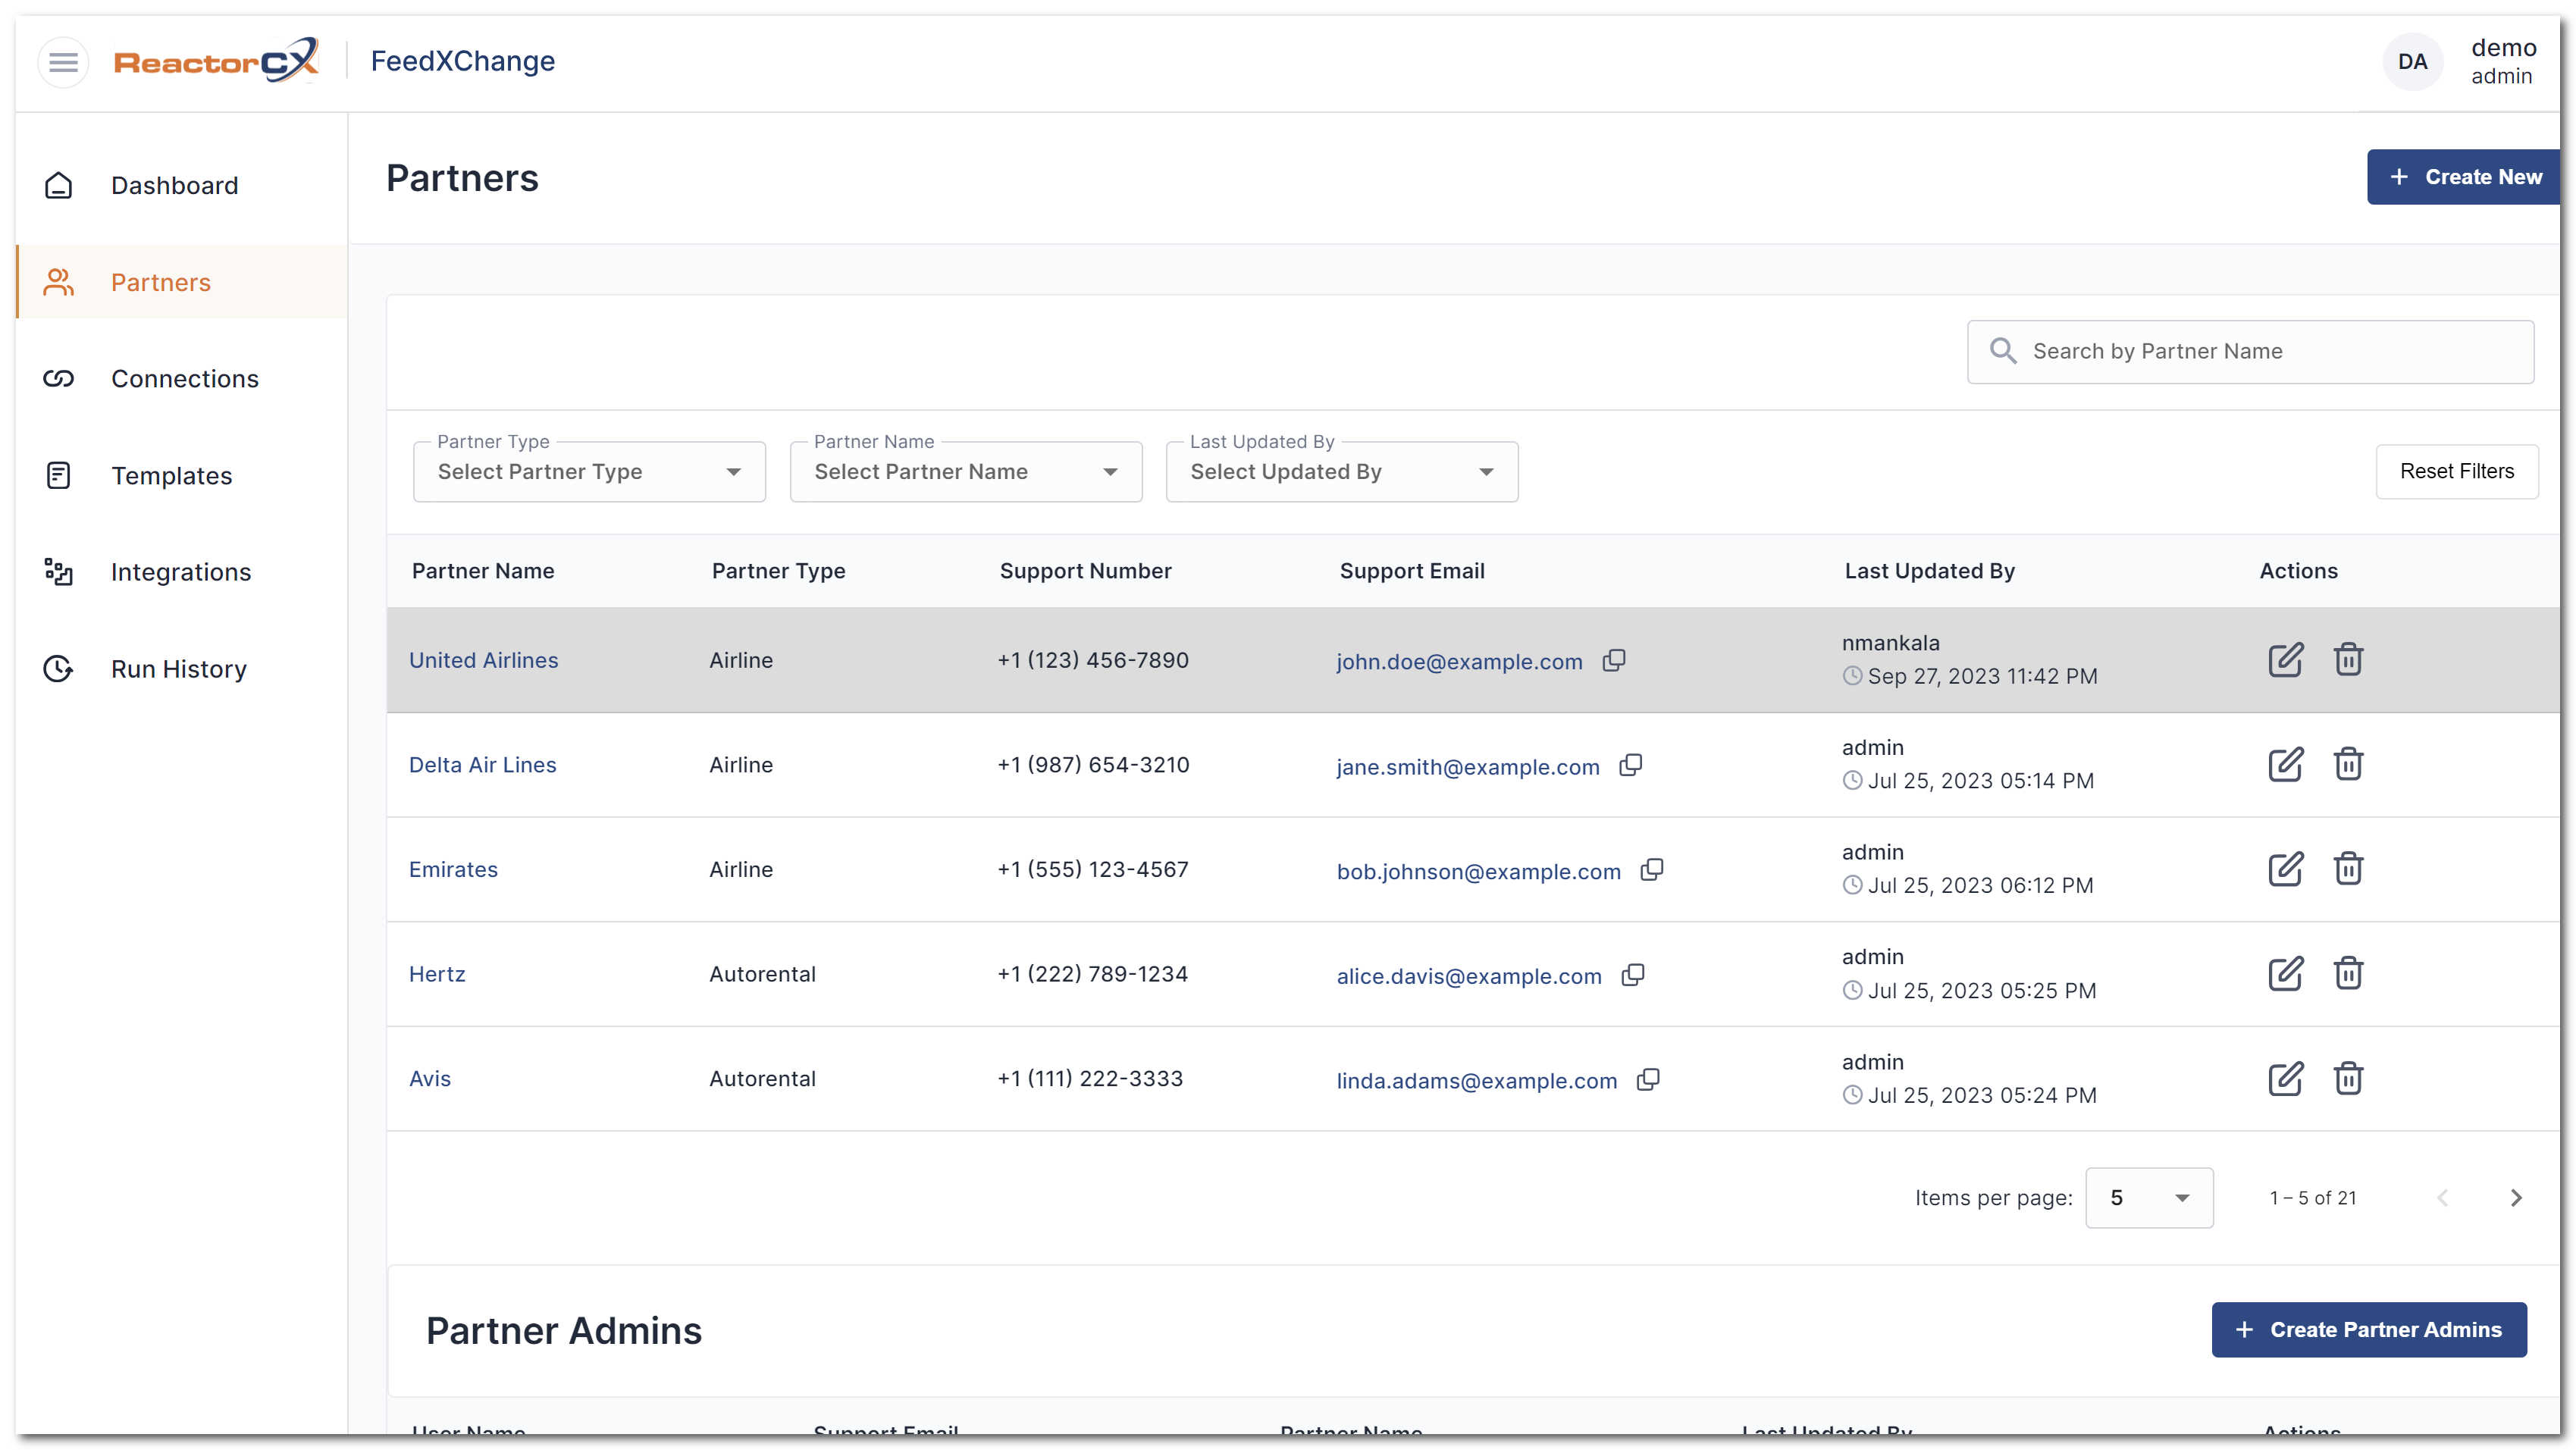This screenshot has width=2576, height=1450.
Task: Expand the Partner Name filter dropdown
Action: tap(966, 472)
